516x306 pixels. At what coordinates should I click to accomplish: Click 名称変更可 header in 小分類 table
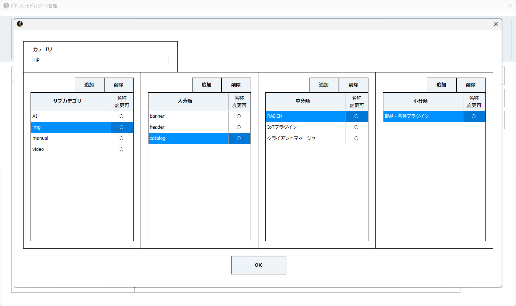pyautogui.click(x=474, y=102)
